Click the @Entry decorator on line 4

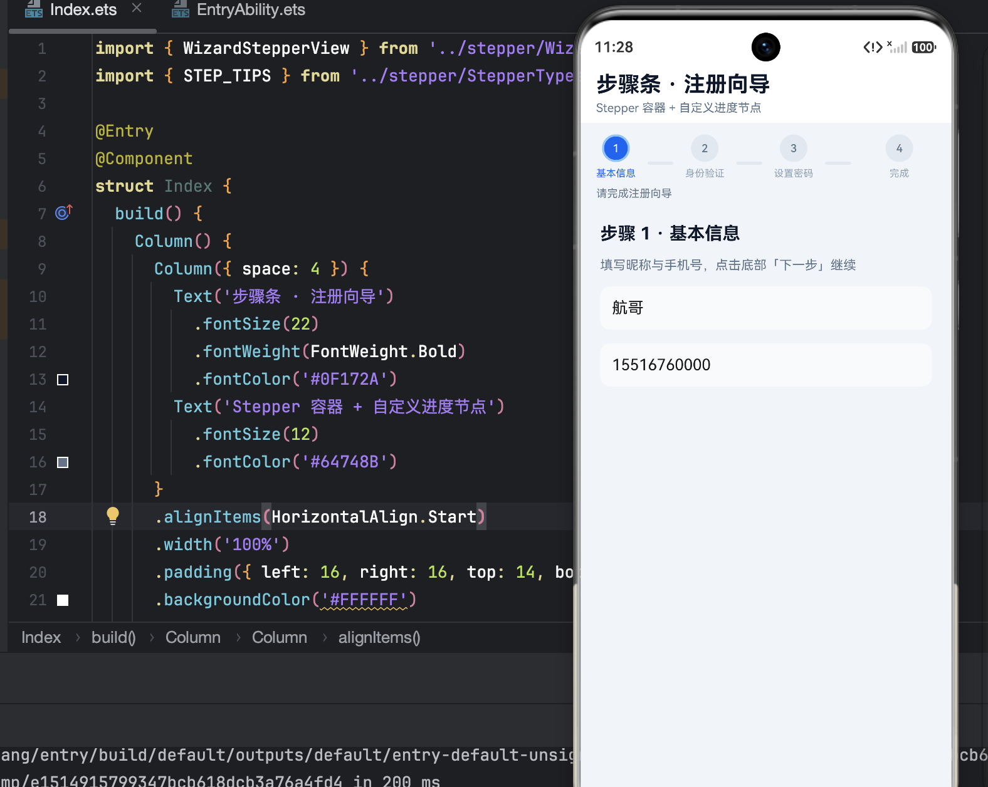coord(124,131)
